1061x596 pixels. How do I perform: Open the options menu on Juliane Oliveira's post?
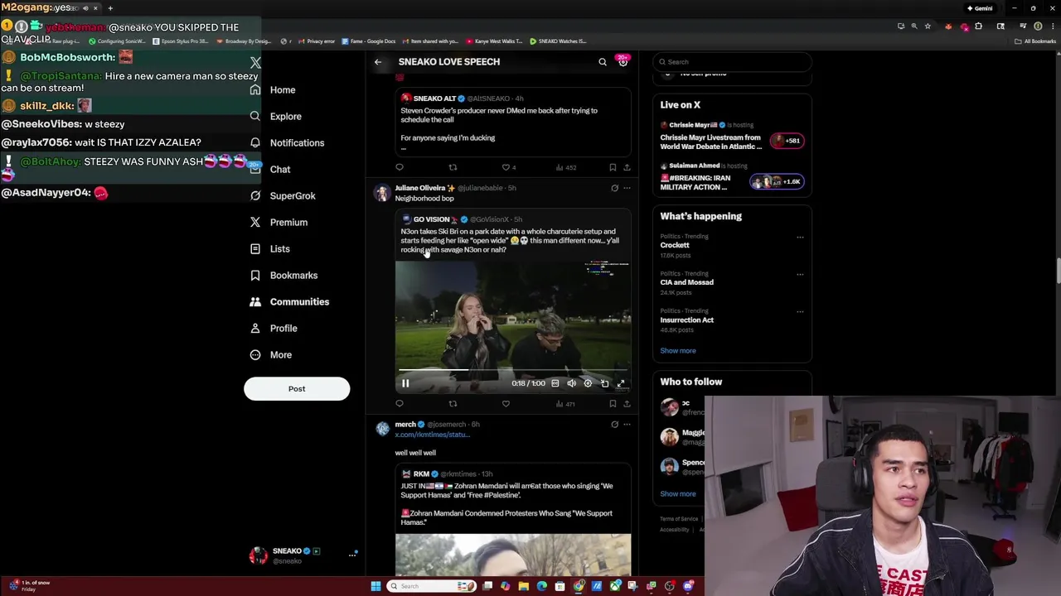(x=627, y=188)
